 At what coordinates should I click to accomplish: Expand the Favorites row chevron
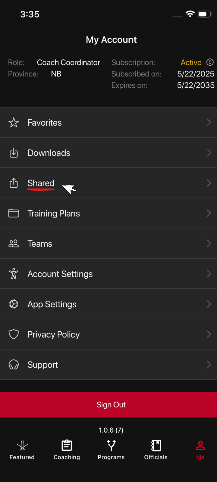click(209, 123)
